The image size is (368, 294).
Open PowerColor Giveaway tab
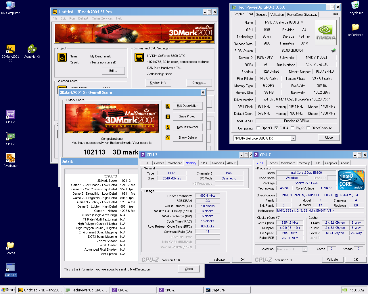pyautogui.click(x=302, y=14)
